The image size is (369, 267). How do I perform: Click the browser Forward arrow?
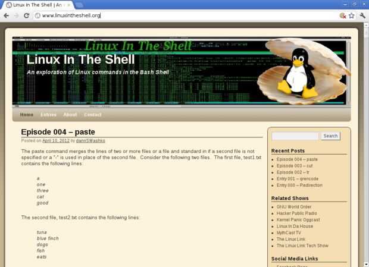pos(16,15)
